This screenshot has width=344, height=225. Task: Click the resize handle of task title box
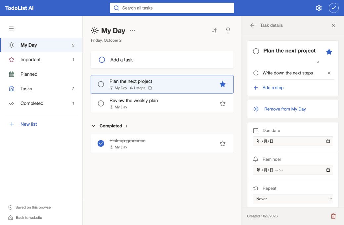pyautogui.click(x=318, y=62)
